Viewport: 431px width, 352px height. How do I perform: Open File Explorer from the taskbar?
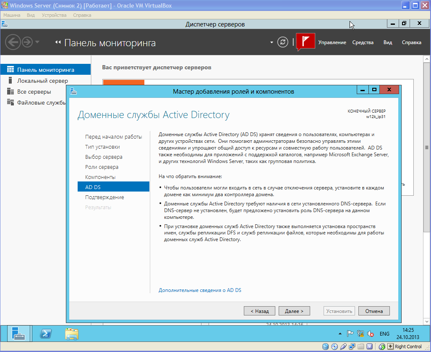[x=72, y=334]
